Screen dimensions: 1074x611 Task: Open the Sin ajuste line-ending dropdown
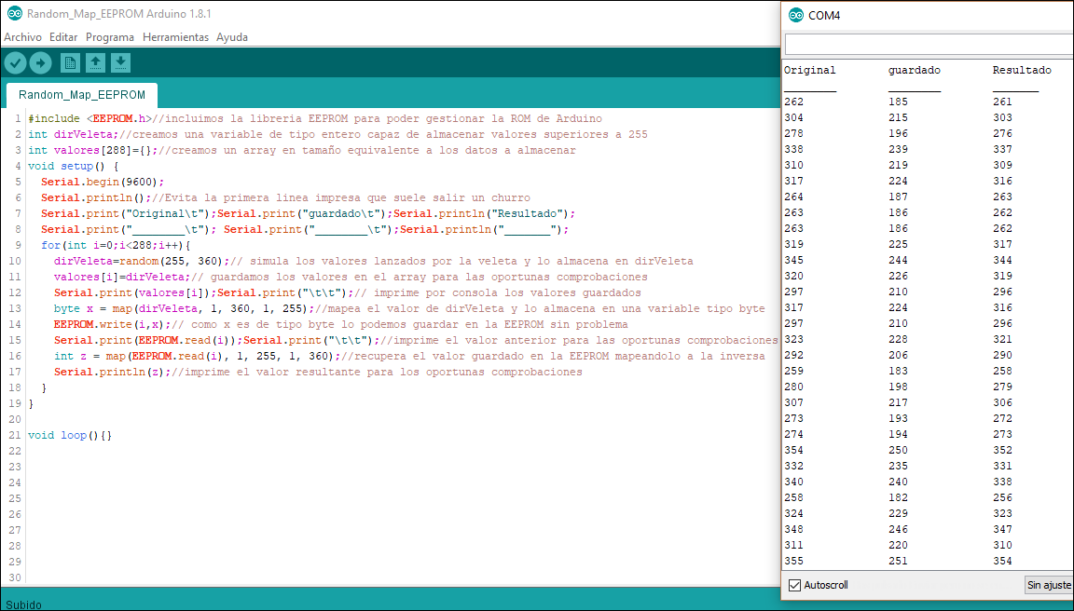pos(1048,585)
